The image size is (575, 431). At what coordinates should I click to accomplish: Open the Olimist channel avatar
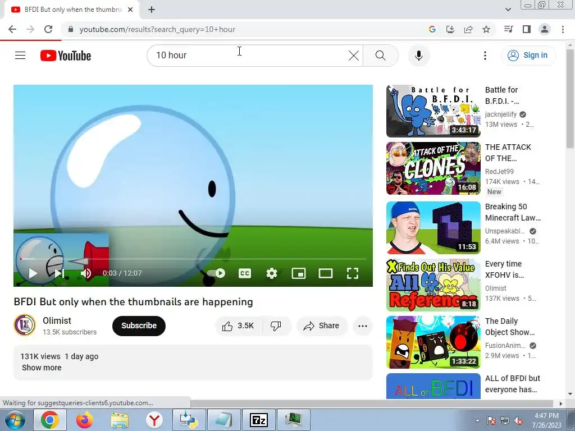[x=25, y=325]
